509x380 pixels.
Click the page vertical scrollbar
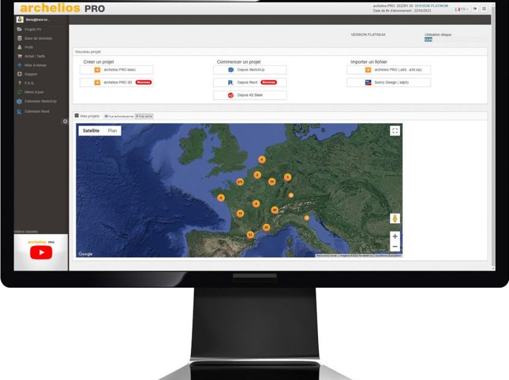point(493,136)
